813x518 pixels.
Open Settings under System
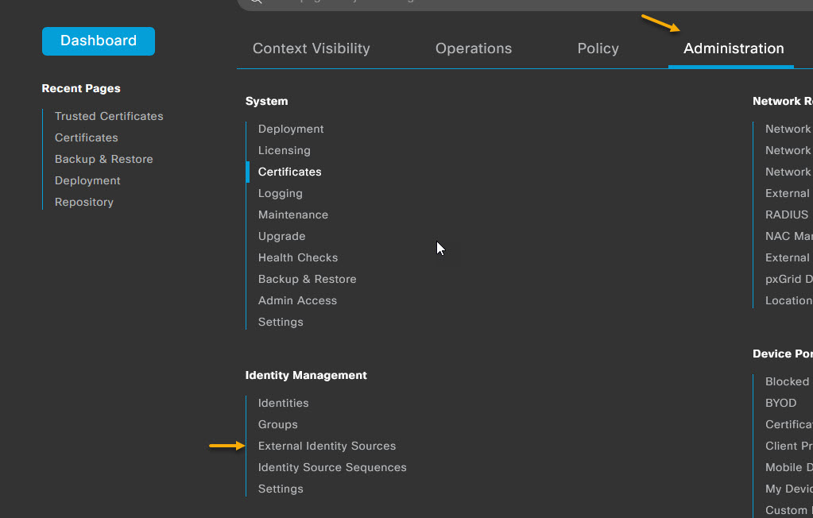281,322
